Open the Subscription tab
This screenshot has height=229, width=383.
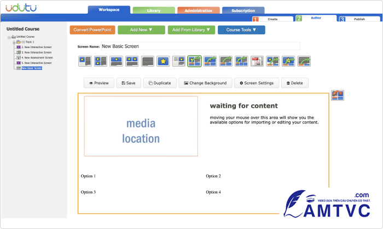(x=243, y=10)
